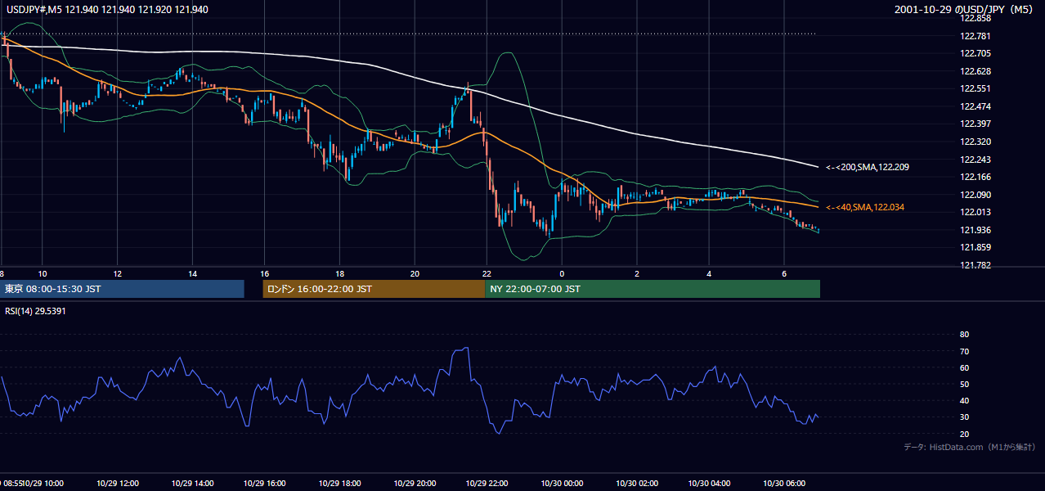1045x491 pixels.
Task: Click price level 122.551 on the axis
Action: pyautogui.click(x=975, y=88)
